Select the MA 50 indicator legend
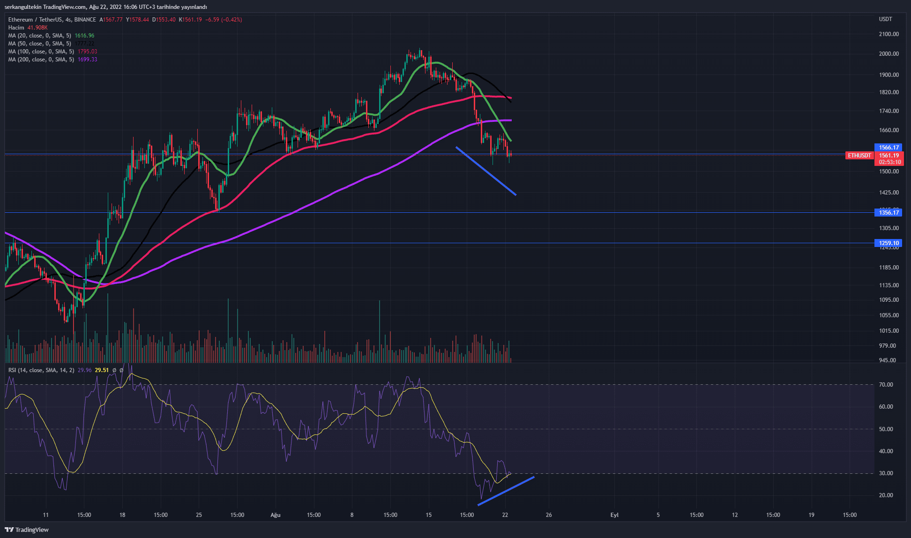Viewport: 911px width, 538px height. pos(40,44)
